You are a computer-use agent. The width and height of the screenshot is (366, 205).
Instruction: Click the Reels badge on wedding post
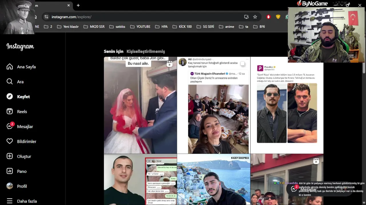click(x=170, y=64)
